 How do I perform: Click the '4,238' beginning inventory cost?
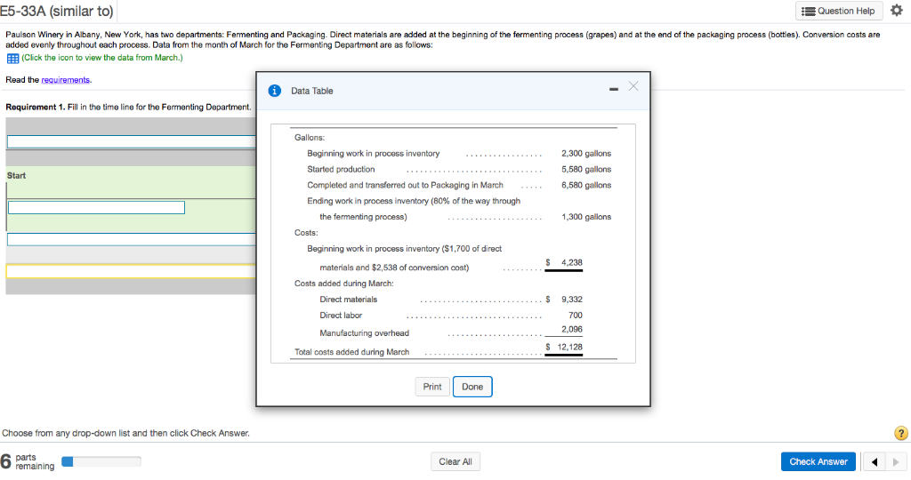[572, 262]
